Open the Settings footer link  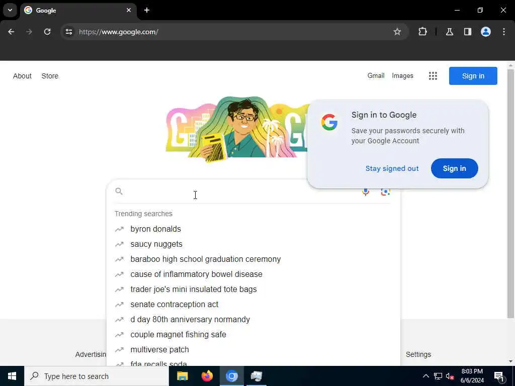tap(418, 354)
